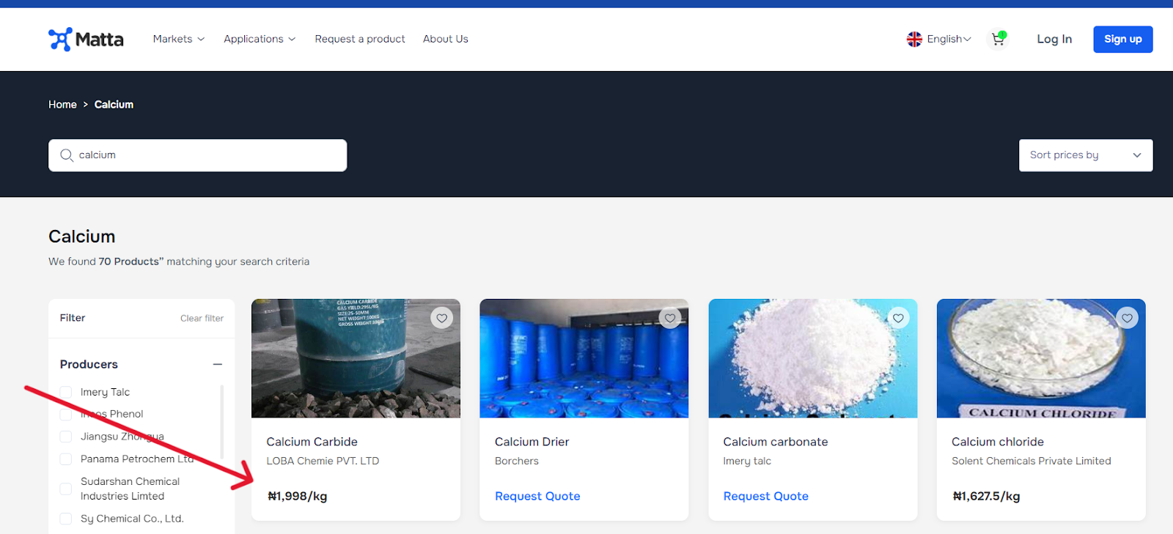Open the Request a product page

360,39
